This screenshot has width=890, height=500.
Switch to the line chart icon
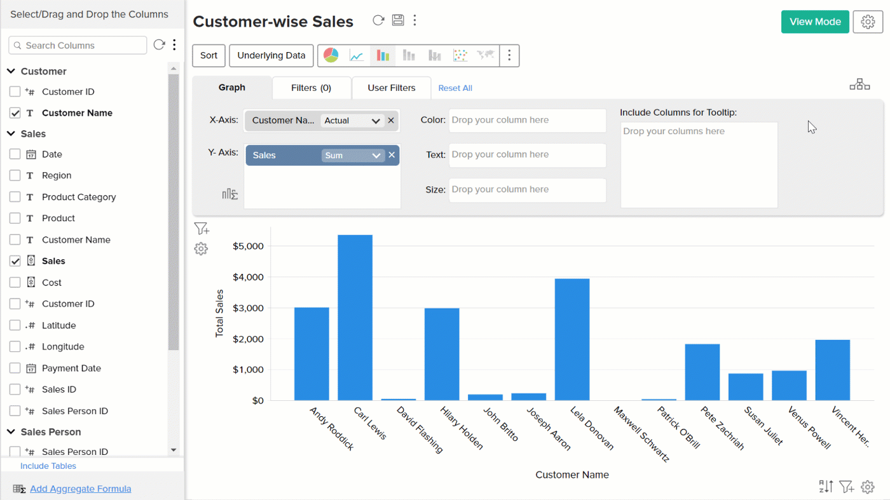coord(357,56)
